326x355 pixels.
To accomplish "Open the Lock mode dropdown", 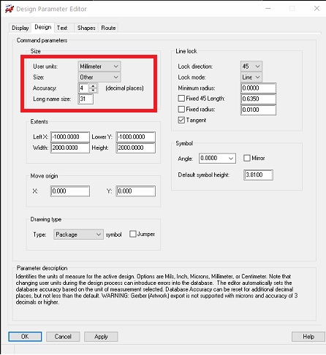I will (x=251, y=77).
